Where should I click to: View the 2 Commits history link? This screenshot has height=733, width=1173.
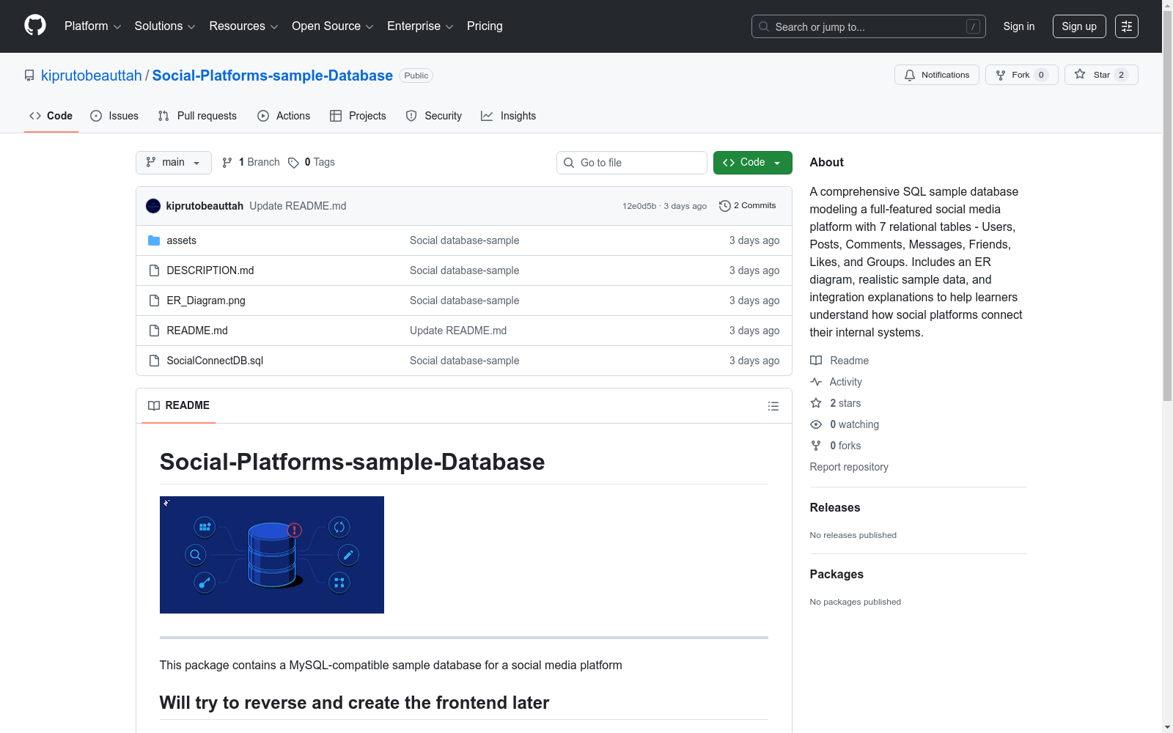pyautogui.click(x=748, y=206)
